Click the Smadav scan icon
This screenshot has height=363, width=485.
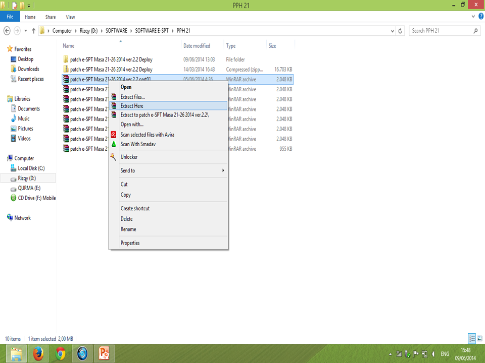114,144
